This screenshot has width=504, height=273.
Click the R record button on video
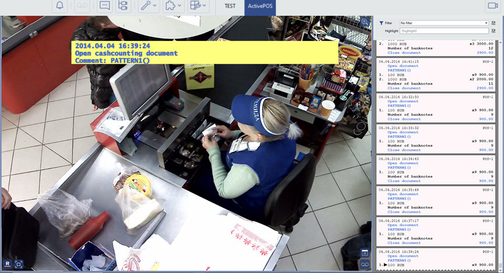point(8,264)
